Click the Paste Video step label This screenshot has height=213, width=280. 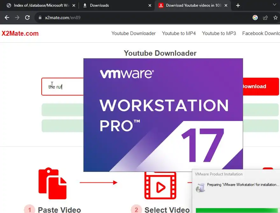pyautogui.click(x=59, y=210)
